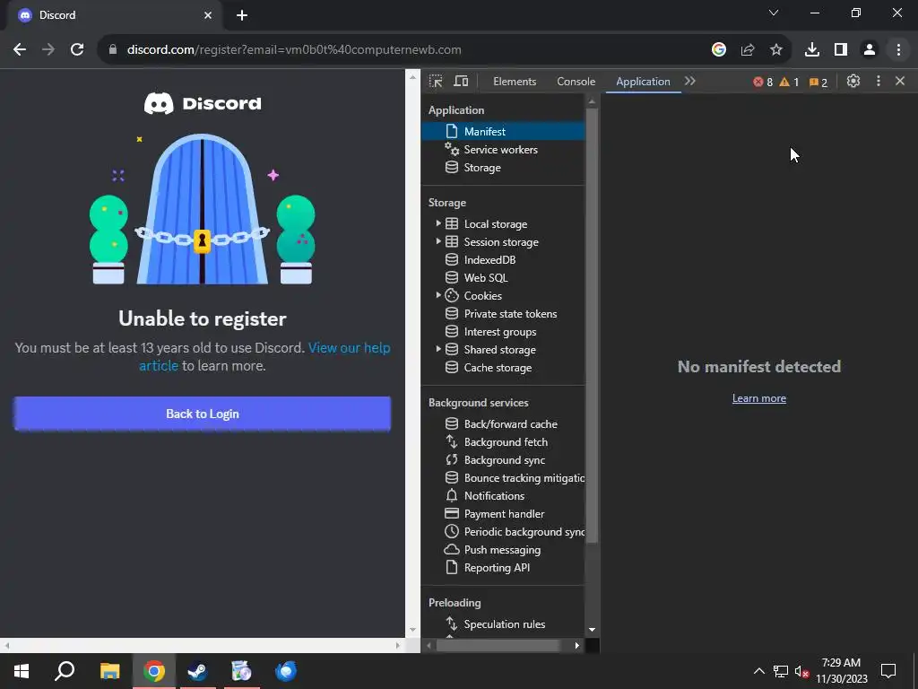Image resolution: width=918 pixels, height=689 pixels.
Task: Show more DevTools tabs chevron
Action: pyautogui.click(x=690, y=82)
